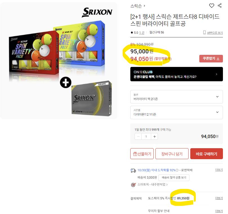
Task: Click the 쿠폰받기 download button
Action: pos(211,58)
